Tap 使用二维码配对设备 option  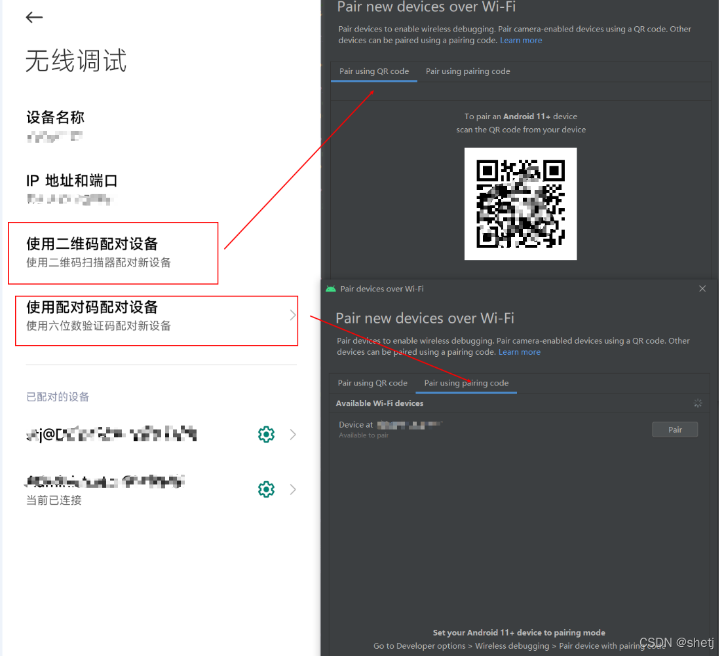[x=113, y=253]
